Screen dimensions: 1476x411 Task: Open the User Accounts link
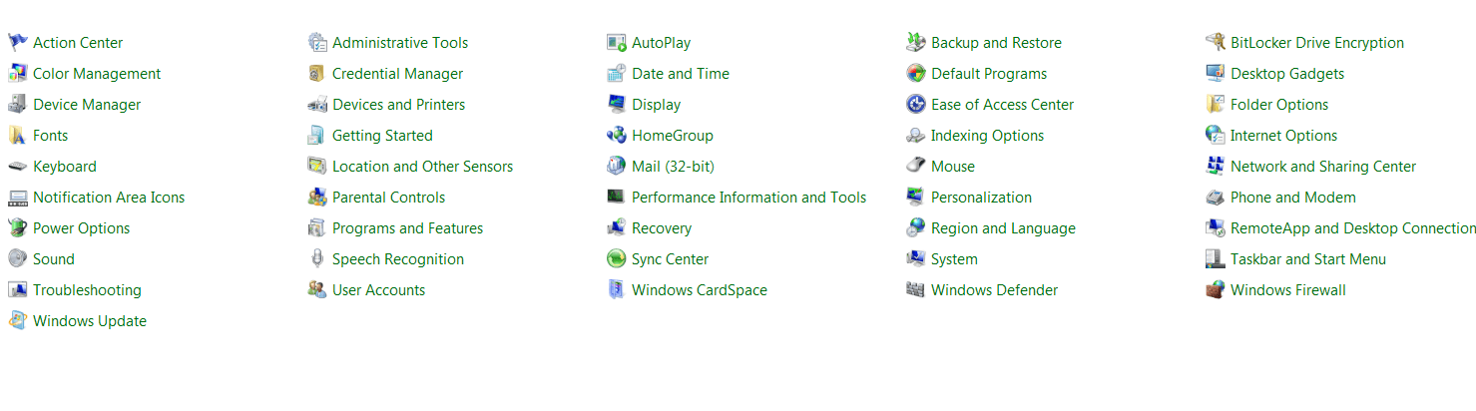coord(378,290)
